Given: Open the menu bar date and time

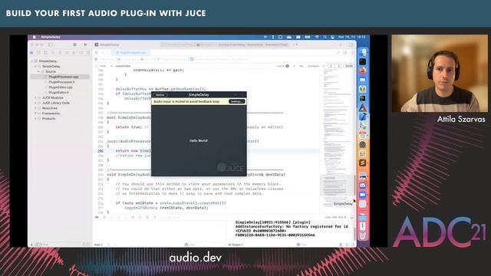Looking at the screenshot, I should coord(351,37).
